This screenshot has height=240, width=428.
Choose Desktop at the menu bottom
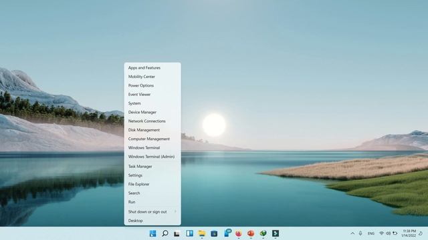(152, 221)
